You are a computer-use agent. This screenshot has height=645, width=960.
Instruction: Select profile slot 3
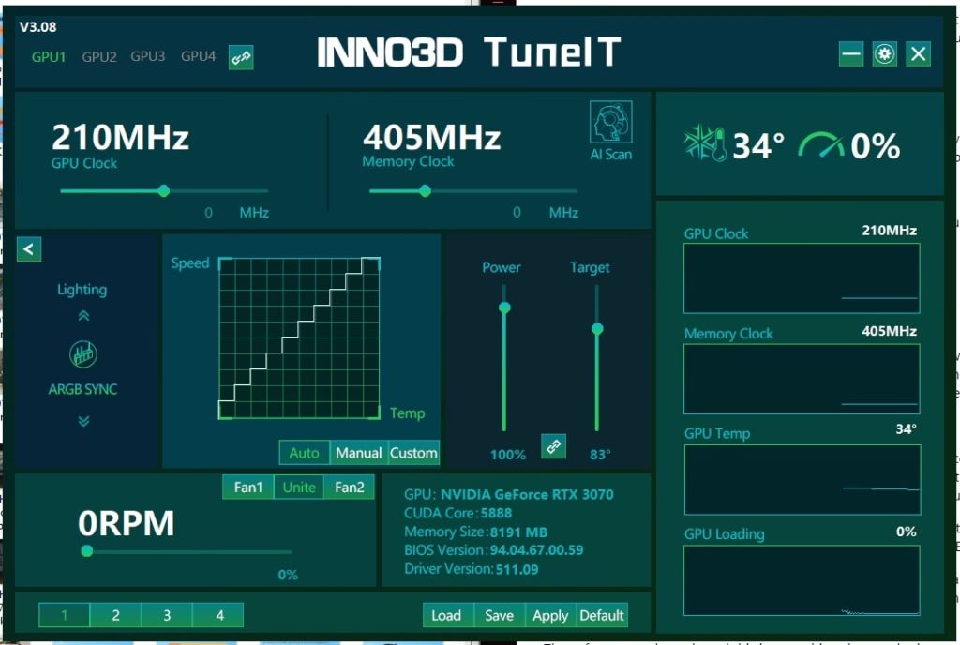pyautogui.click(x=167, y=615)
